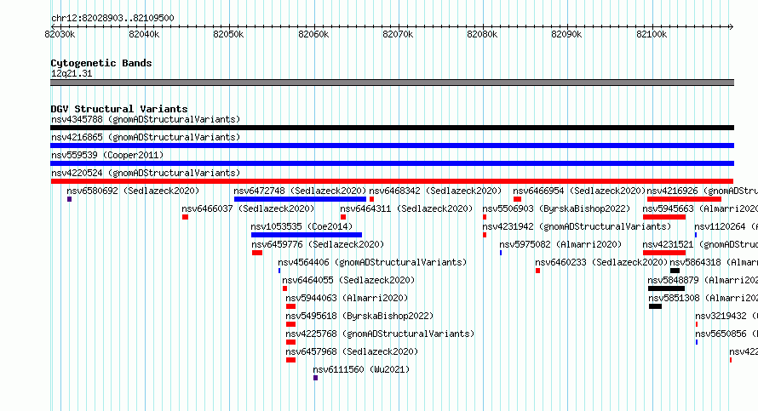Viewport: 758px width, 411px height.
Task: Click the nsv5506903 (ByrskaBishop2022) label
Action: click(556, 208)
